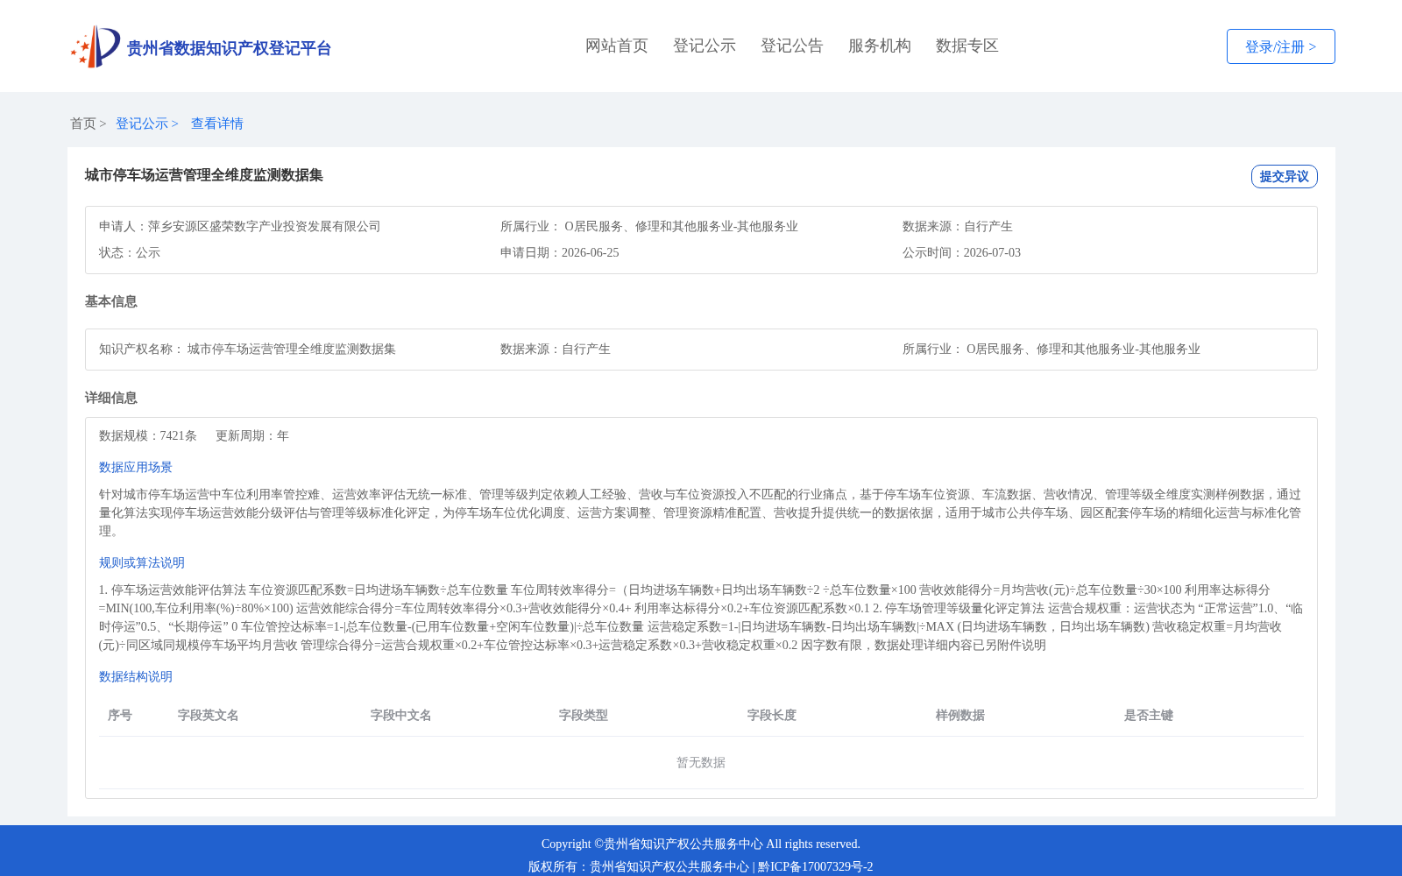Viewport: 1402px width, 876px height.
Task: Open 数据专区 in the top menu
Action: pos(967,46)
